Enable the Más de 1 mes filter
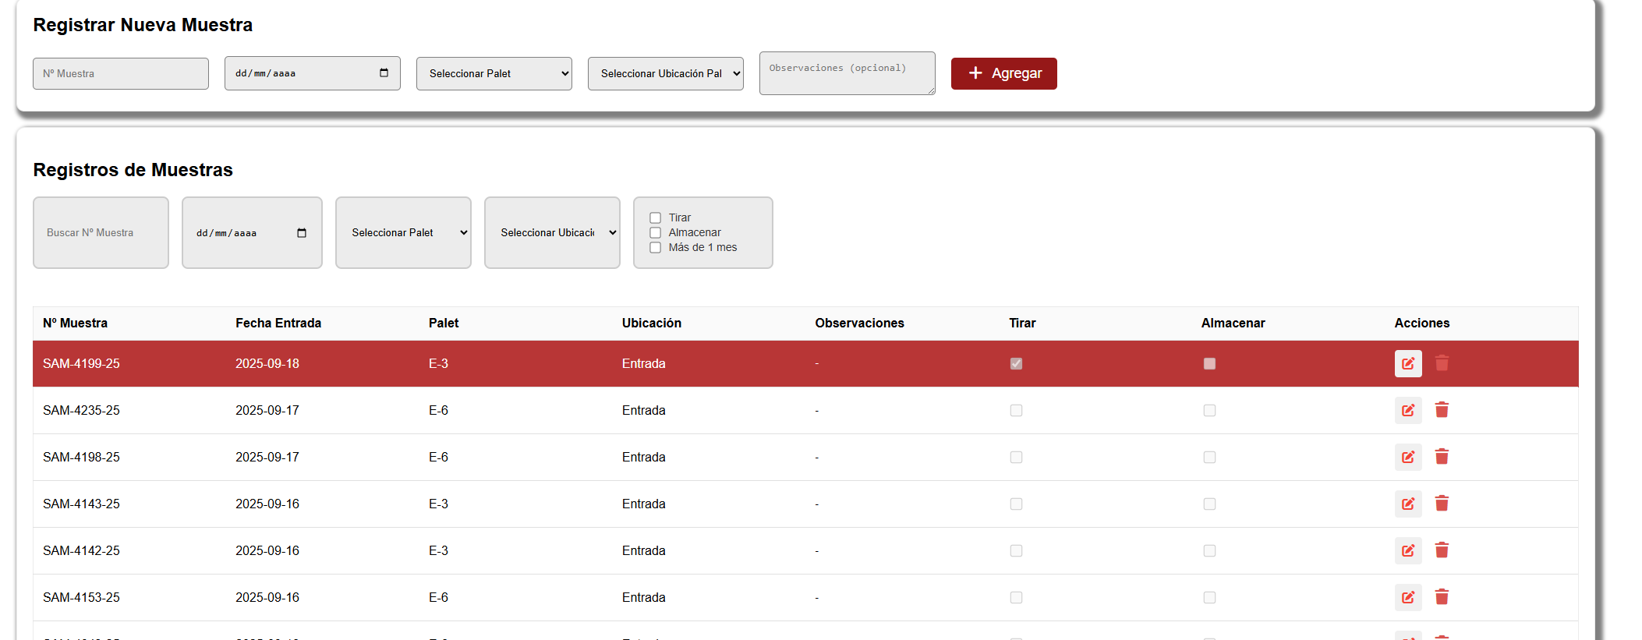 coord(656,248)
